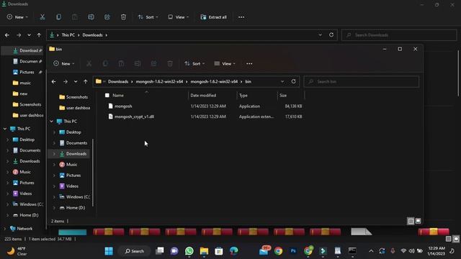Go back in the bin window
This screenshot has height=259, width=461.
pos(53,81)
